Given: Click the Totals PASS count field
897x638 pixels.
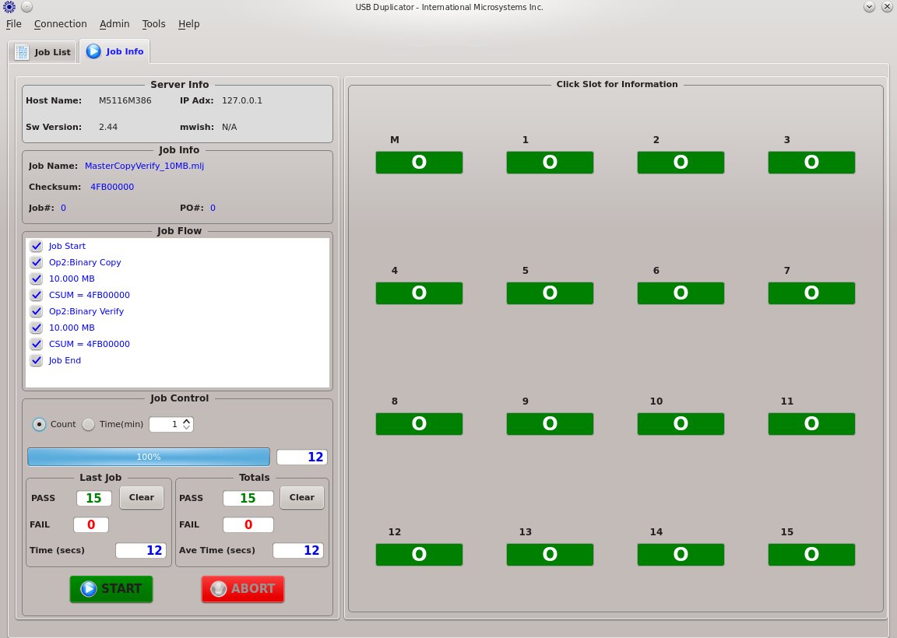Looking at the screenshot, I should coord(248,498).
